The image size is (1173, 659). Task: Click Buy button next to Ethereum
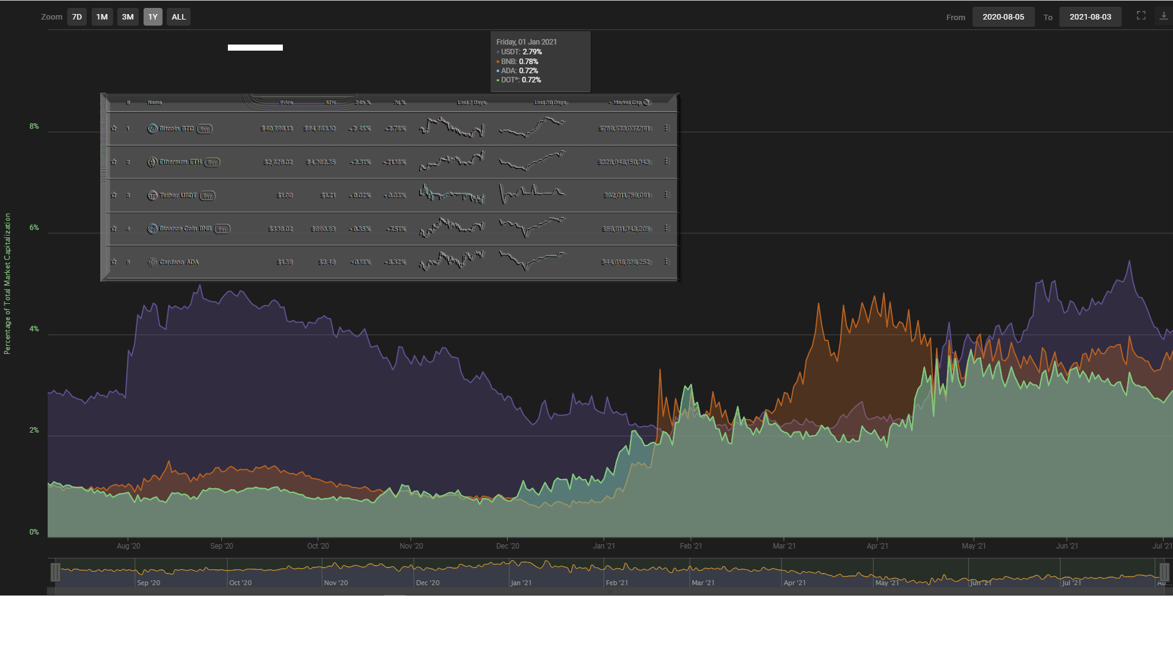[212, 162]
